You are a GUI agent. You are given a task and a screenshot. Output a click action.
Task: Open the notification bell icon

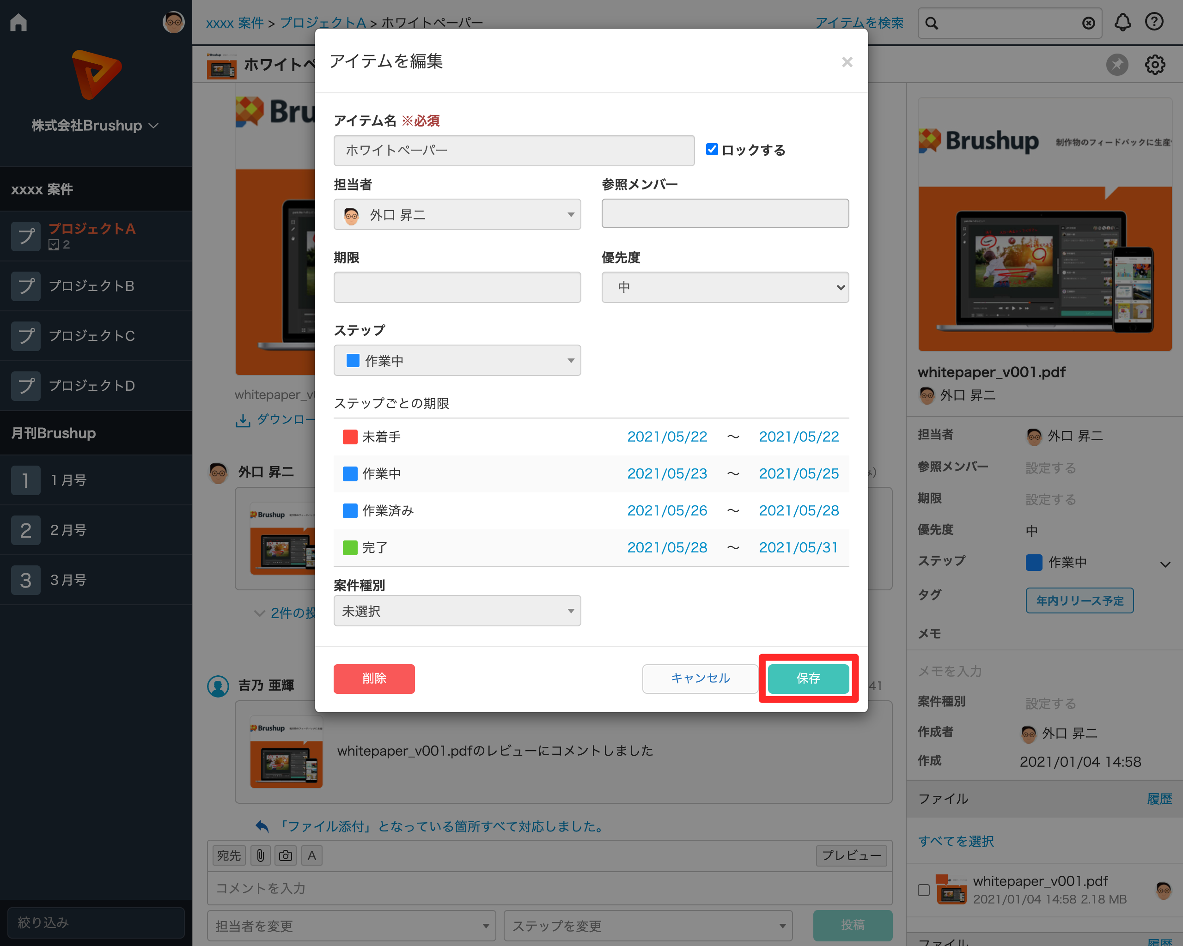(1122, 23)
